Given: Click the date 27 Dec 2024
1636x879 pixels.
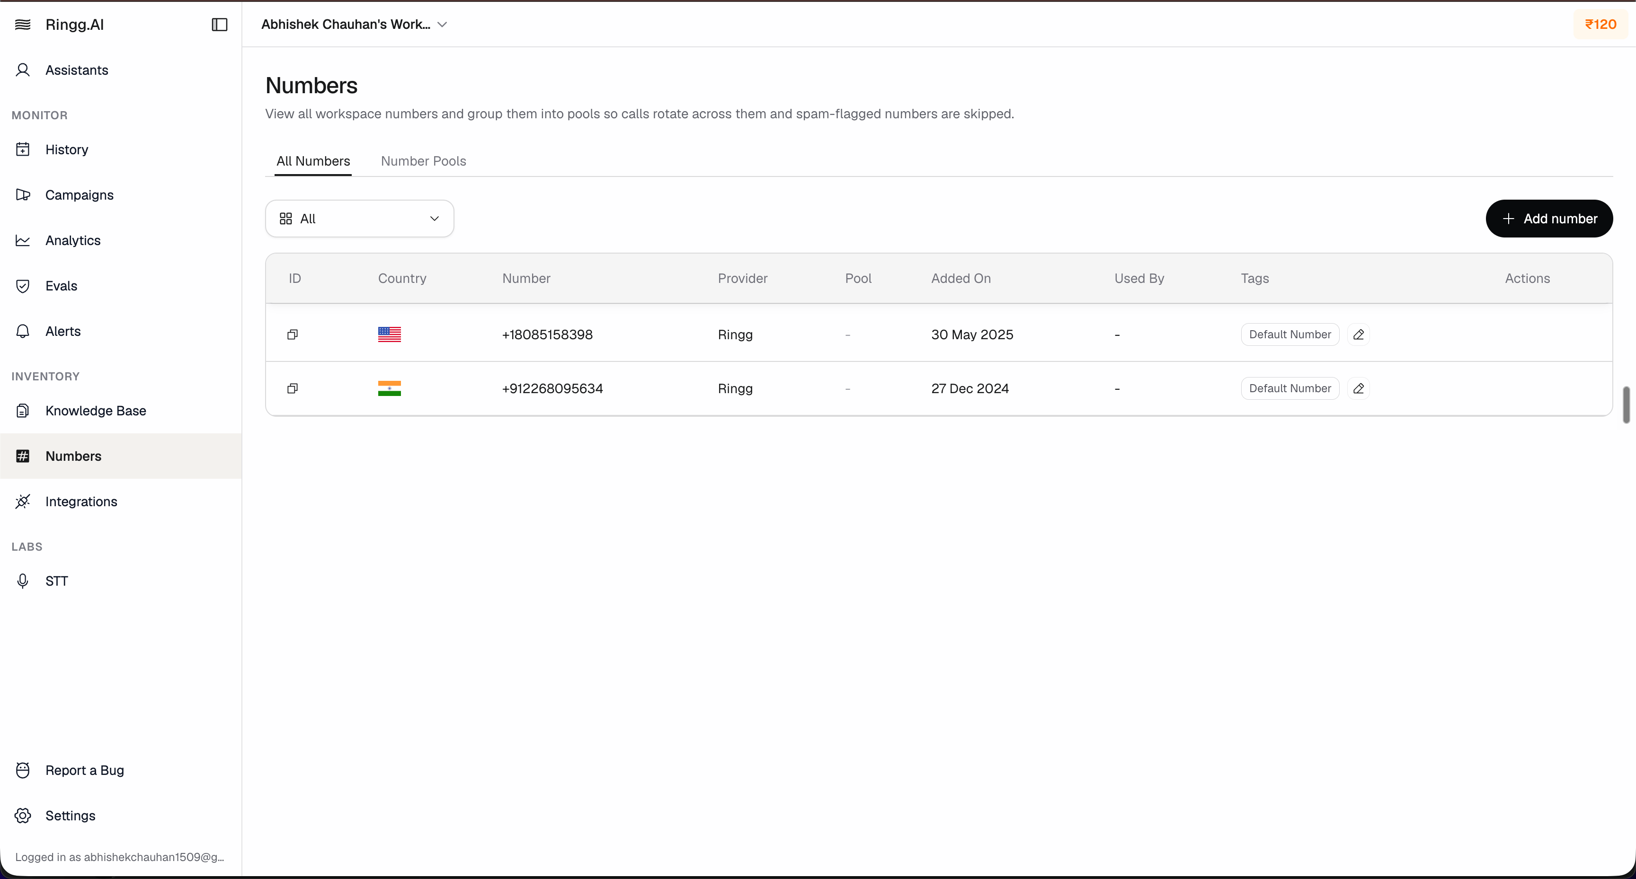Looking at the screenshot, I should click(x=970, y=388).
